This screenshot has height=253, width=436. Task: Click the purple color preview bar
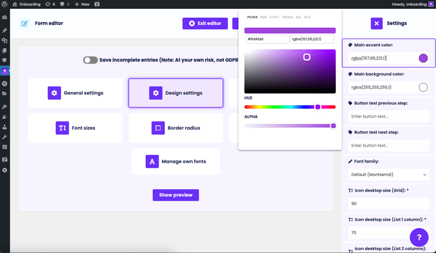(x=290, y=30)
